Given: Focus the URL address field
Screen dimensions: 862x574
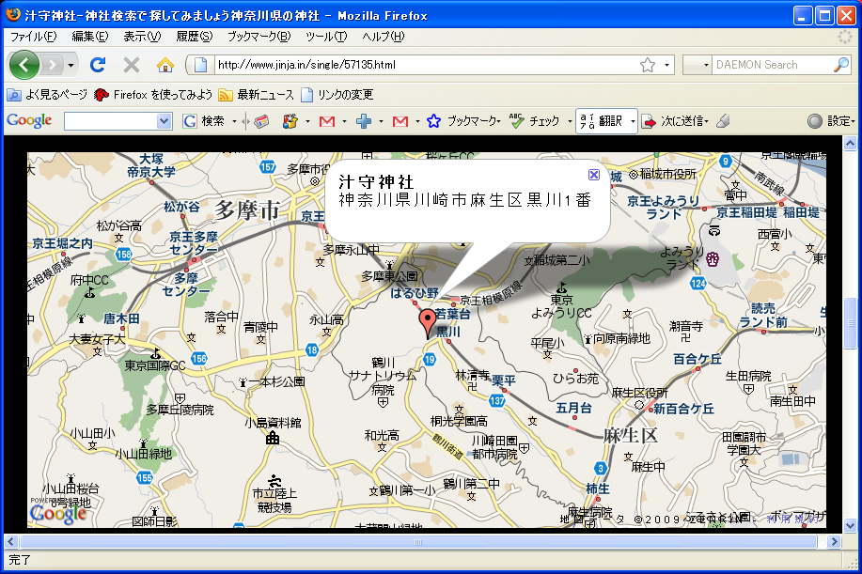Looking at the screenshot, I should [x=426, y=65].
